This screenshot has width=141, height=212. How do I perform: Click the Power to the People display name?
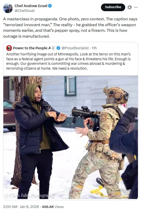(30, 48)
